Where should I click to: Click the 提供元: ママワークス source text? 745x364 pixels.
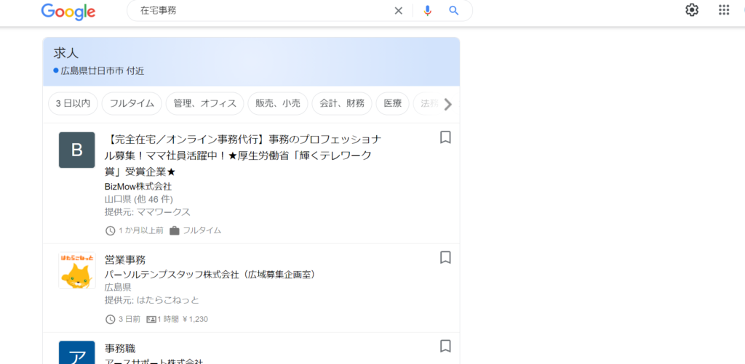pyautogui.click(x=147, y=211)
